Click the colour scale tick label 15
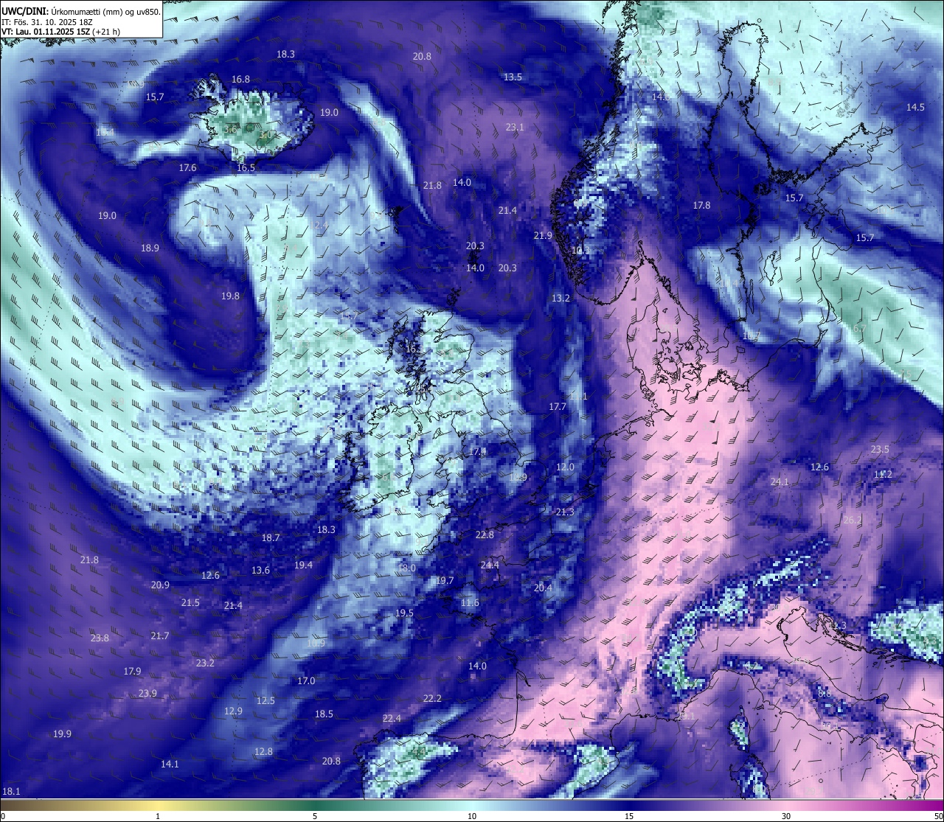 [x=629, y=816]
